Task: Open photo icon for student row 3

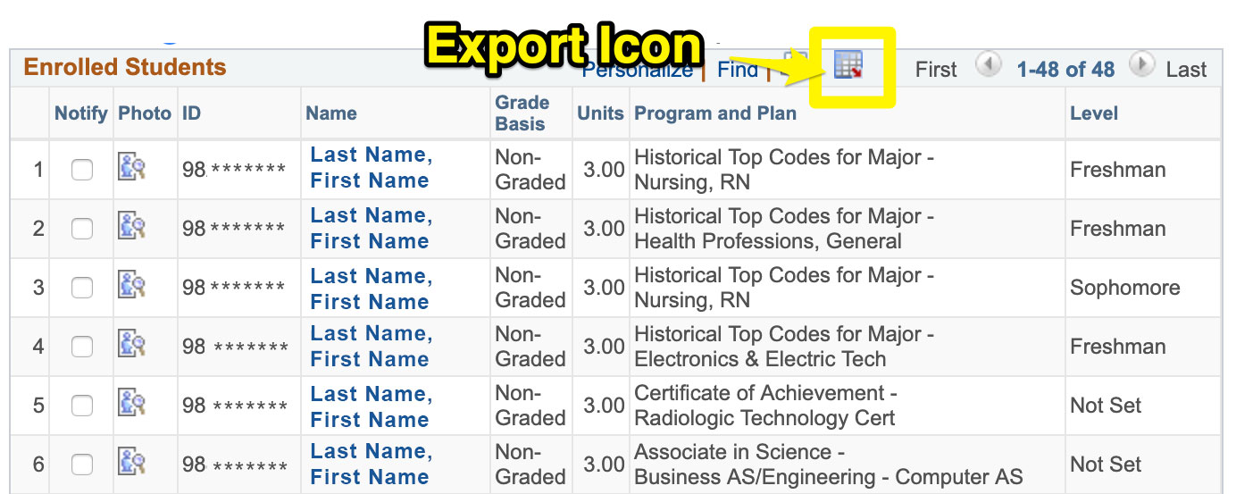Action: click(x=131, y=286)
